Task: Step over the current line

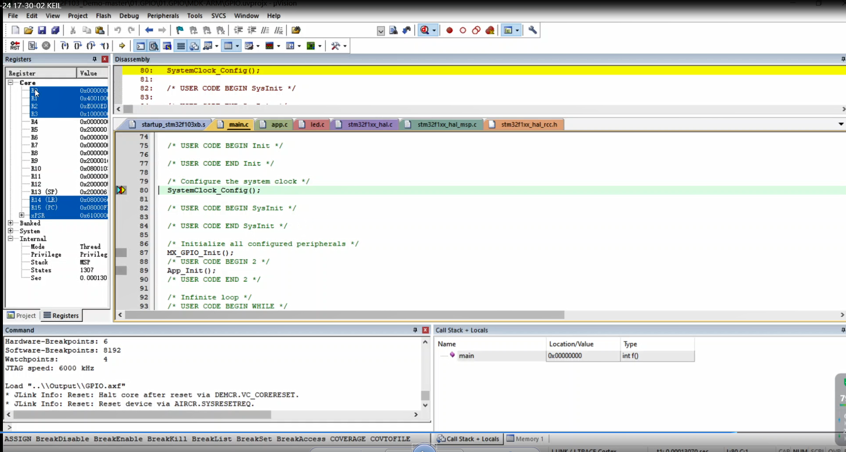Action: (78, 46)
